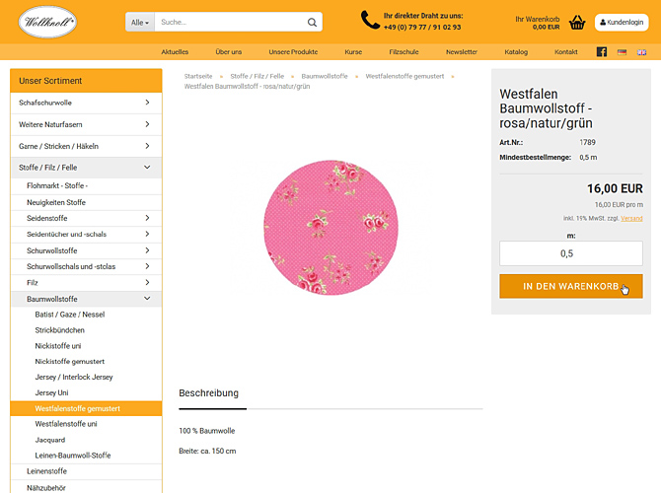This screenshot has width=661, height=493.
Task: Expand the Seidenstoffe chevron
Action: pyautogui.click(x=147, y=218)
